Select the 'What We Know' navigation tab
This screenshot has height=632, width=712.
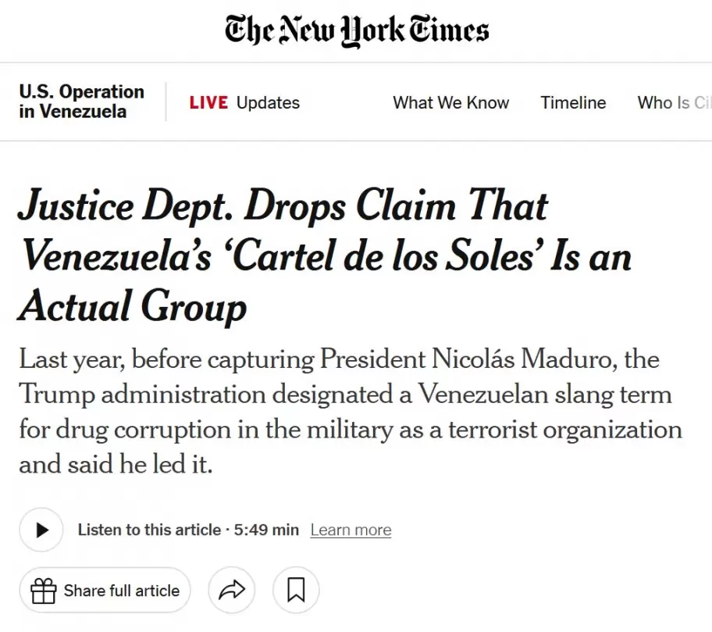pos(451,102)
